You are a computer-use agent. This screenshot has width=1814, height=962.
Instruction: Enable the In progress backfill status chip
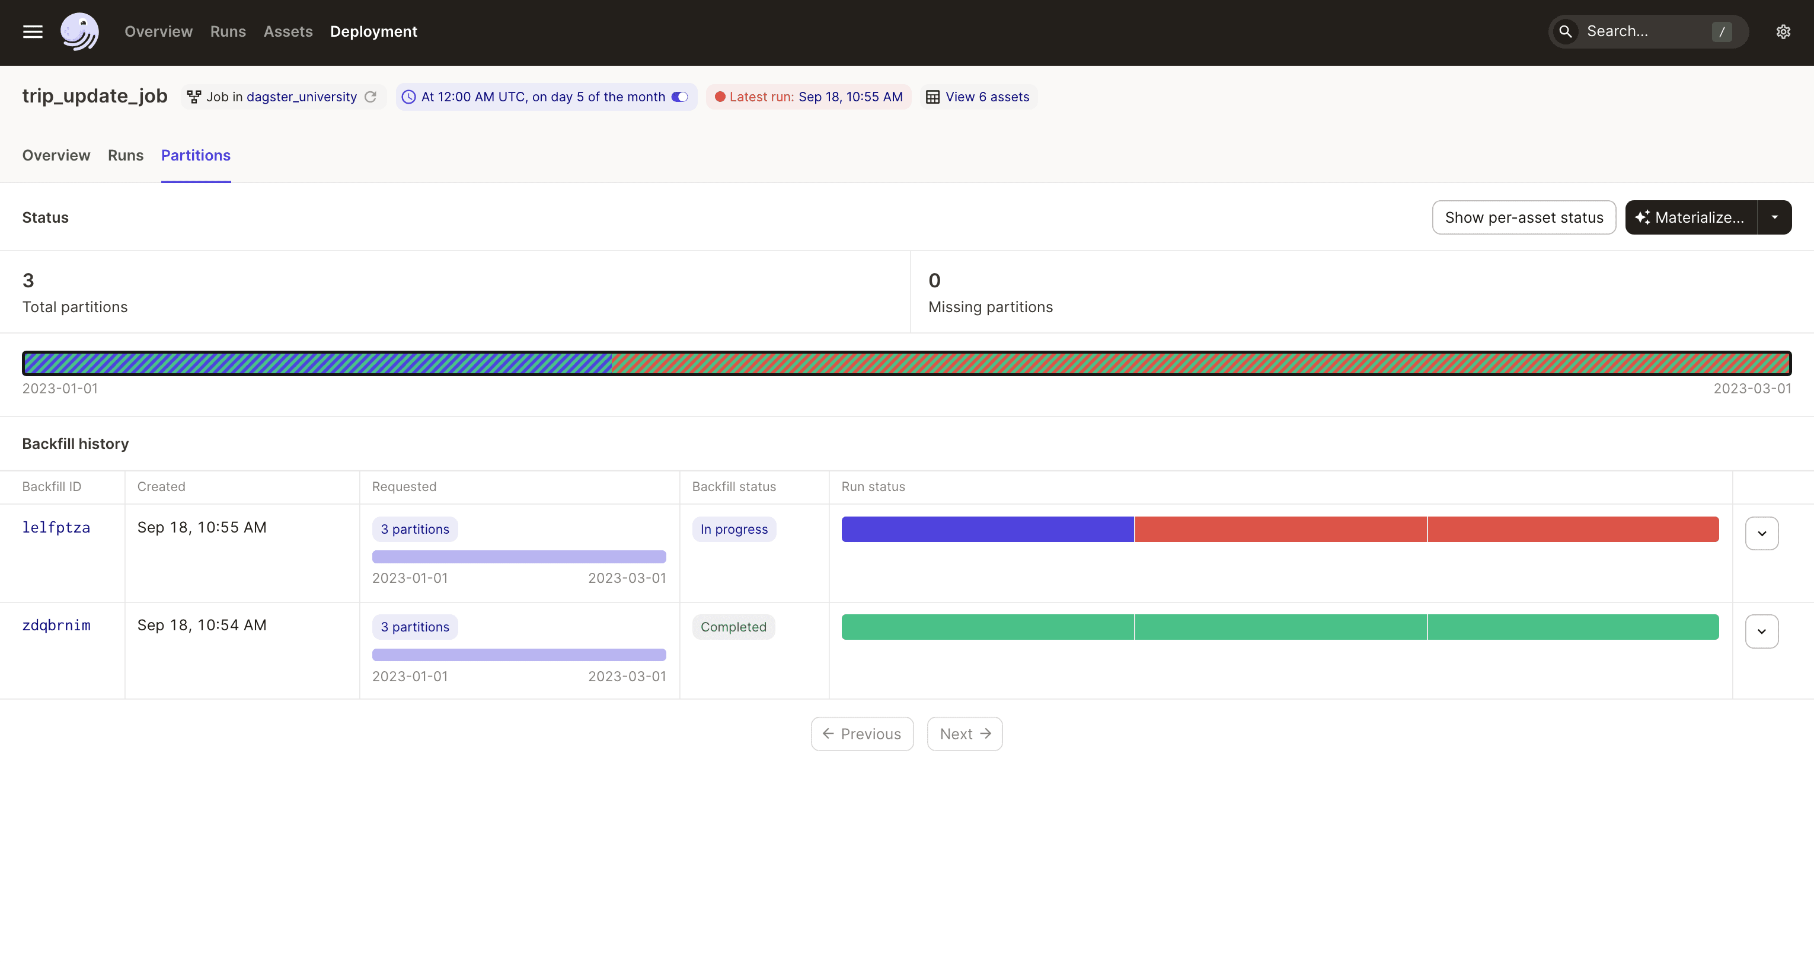click(733, 529)
